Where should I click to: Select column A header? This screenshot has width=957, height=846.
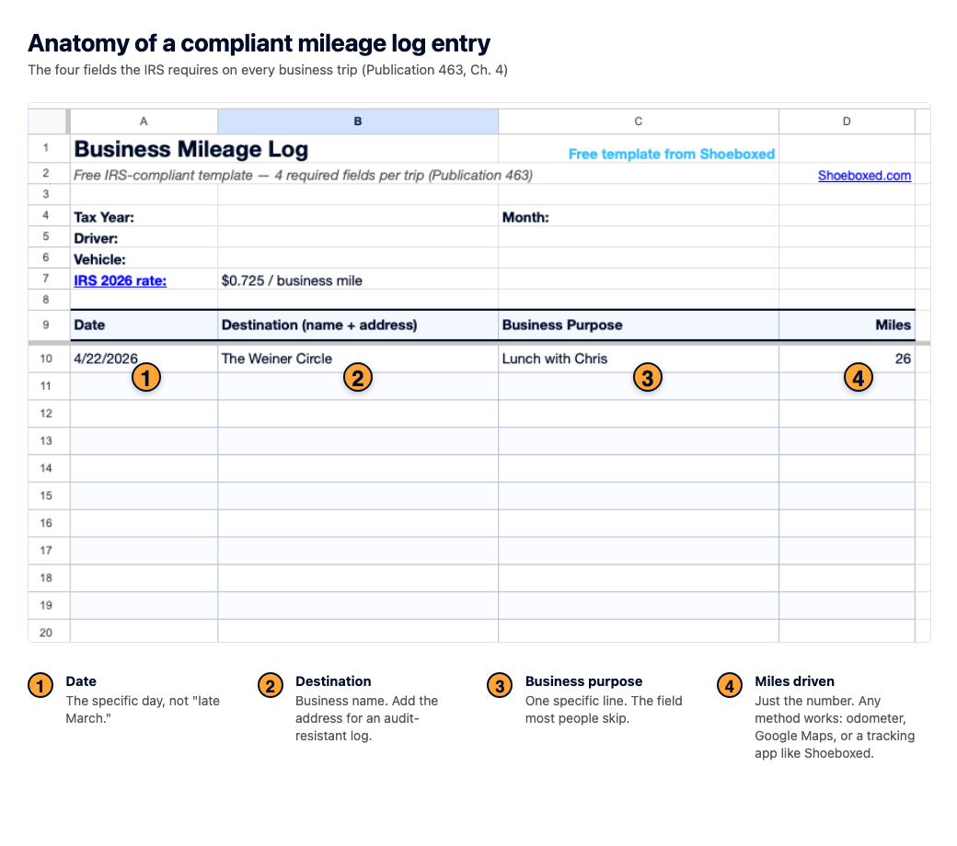pos(144,121)
